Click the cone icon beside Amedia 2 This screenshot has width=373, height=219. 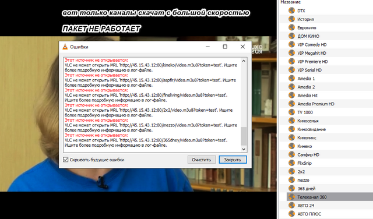[x=291, y=87]
